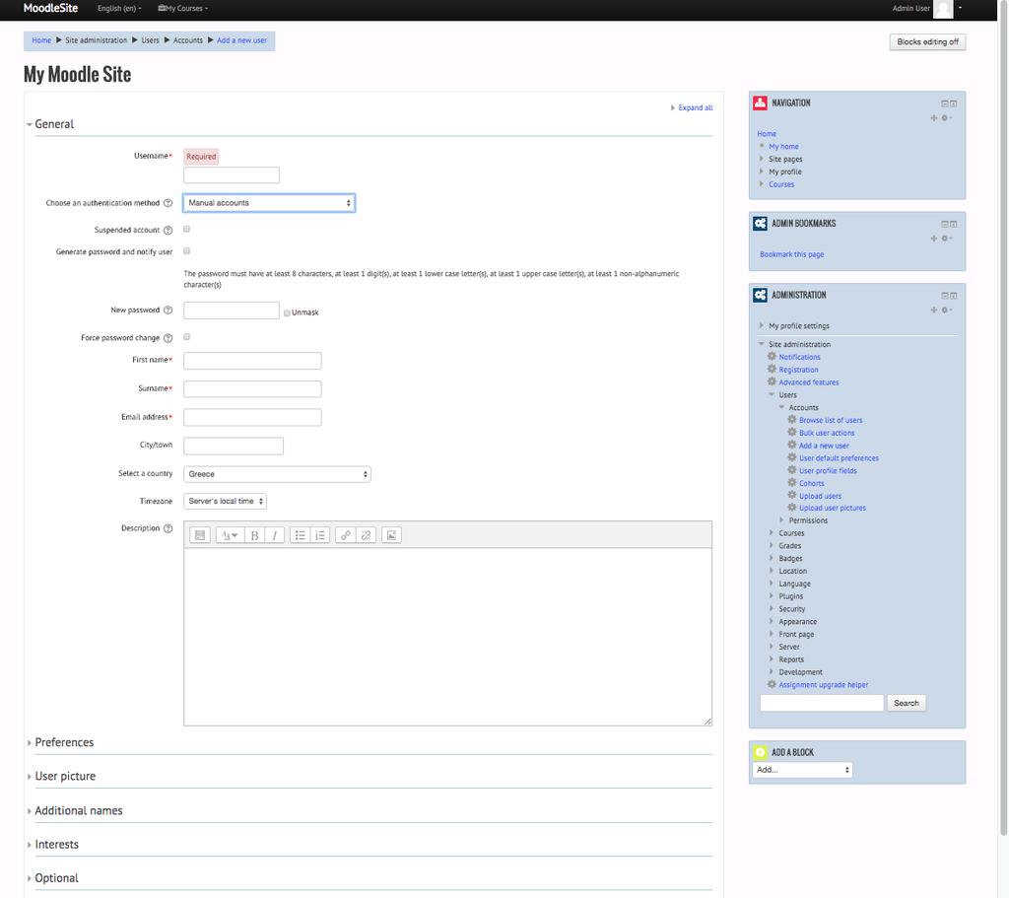The width and height of the screenshot is (1009, 898).
Task: Toggle the editor toolbar show-more button
Action: pos(200,535)
